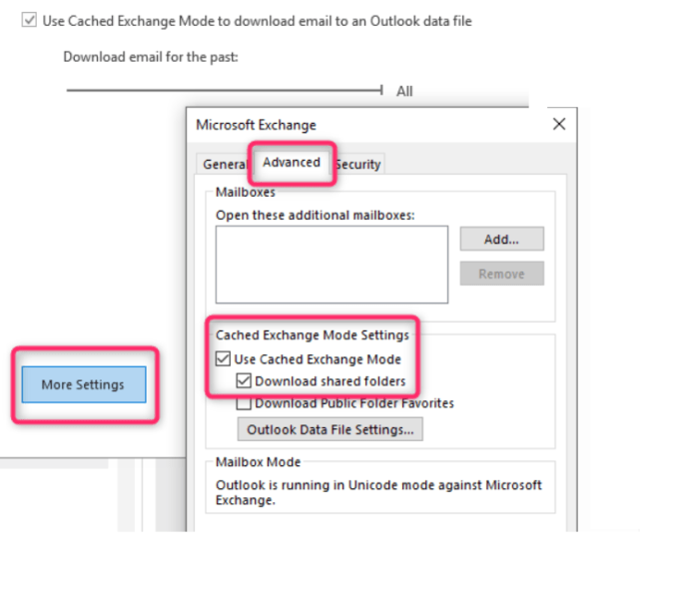Click the 'Cached Exchange Mode Settings' group label

tap(312, 334)
